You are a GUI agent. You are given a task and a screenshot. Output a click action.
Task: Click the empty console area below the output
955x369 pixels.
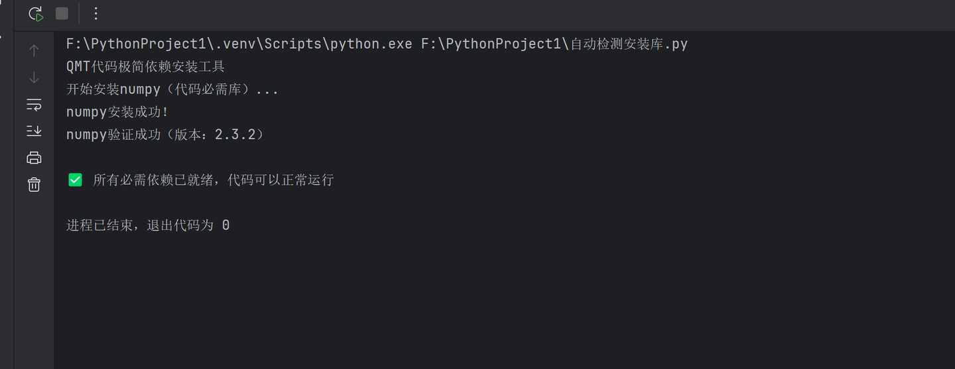tap(464, 305)
